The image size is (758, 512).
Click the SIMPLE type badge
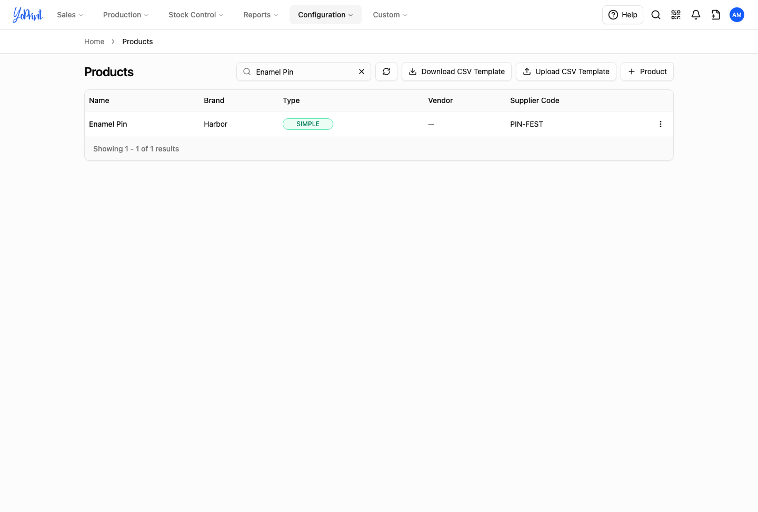[308, 124]
